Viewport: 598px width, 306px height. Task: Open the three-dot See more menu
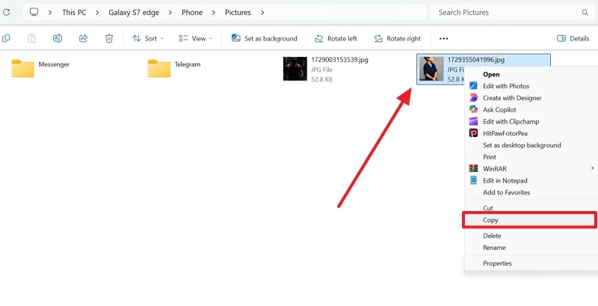coord(444,38)
